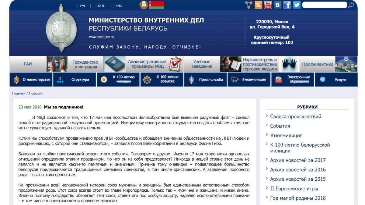Click the Профилактика policeman illustration icon
This screenshot has width=365, height=205.
346,64
